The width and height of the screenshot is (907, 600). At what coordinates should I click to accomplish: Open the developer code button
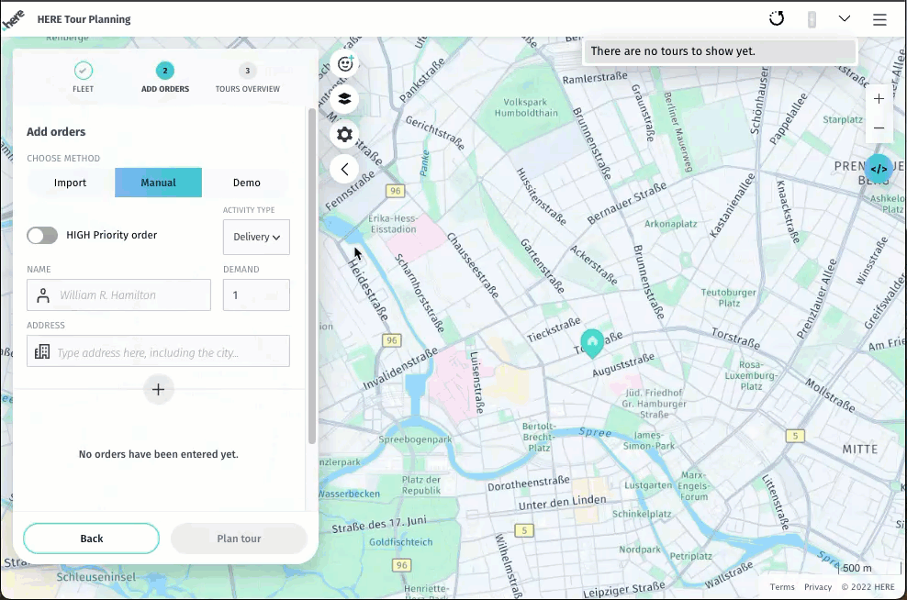[879, 169]
